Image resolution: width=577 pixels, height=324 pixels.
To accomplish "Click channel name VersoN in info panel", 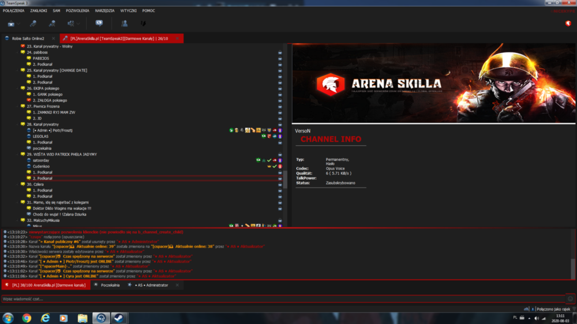I will pyautogui.click(x=302, y=131).
